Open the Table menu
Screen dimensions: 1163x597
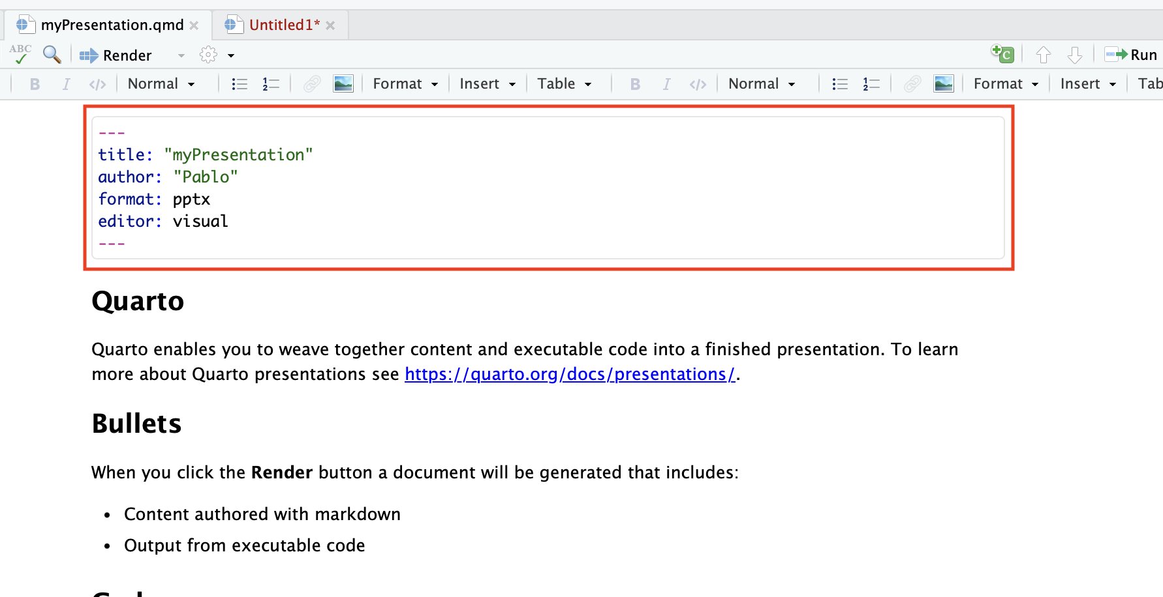click(x=565, y=84)
